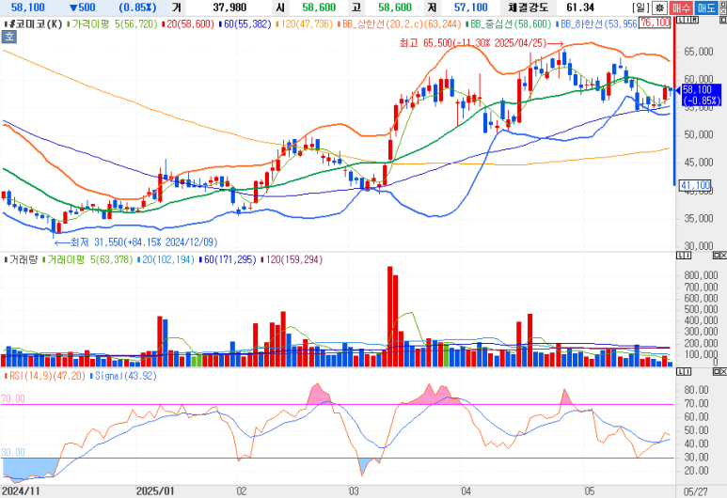Maximize the volume panel

point(717,256)
